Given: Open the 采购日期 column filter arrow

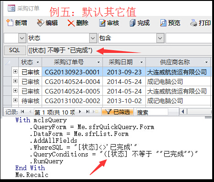Looking at the screenshot, I should point(141,62).
